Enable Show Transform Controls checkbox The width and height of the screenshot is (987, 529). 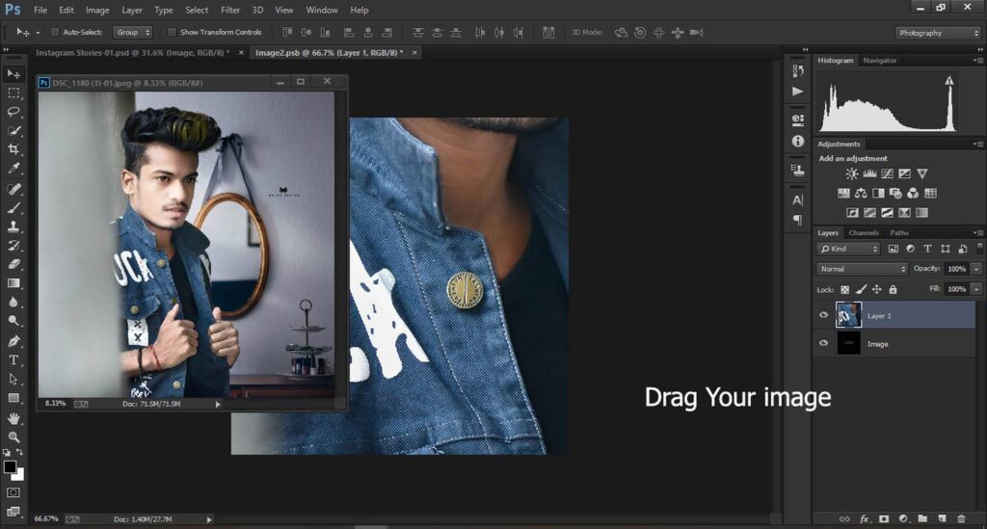point(172,32)
